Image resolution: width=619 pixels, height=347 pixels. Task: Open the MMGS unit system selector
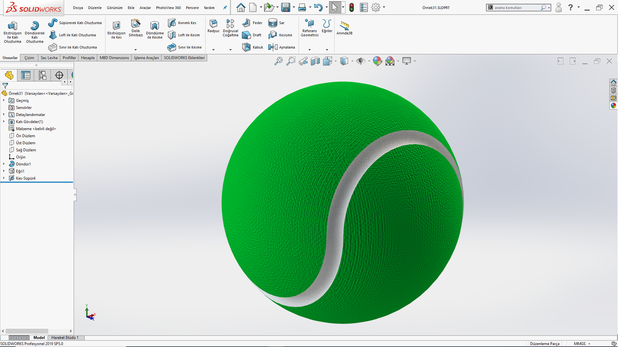582,344
